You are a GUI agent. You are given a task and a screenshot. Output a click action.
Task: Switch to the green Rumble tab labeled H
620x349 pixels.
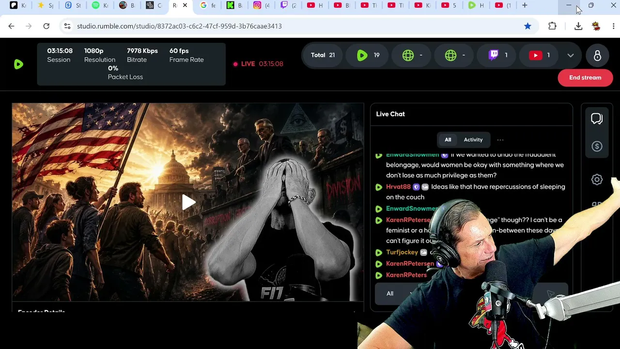tap(476, 5)
